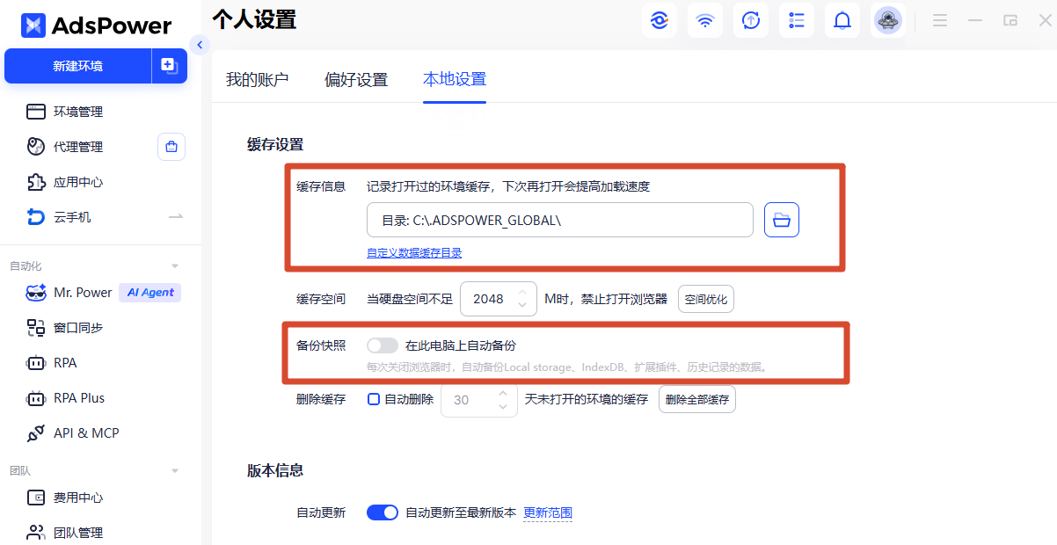Select the 本地设置 tab
The height and width of the screenshot is (545, 1057).
pyautogui.click(x=455, y=79)
